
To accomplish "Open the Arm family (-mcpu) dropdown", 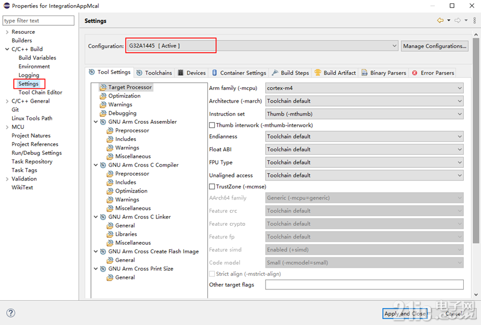I will pyautogui.click(x=364, y=88).
